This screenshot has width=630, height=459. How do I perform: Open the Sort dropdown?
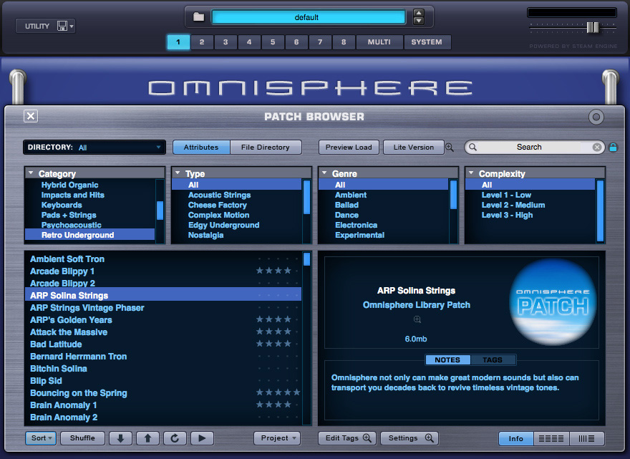click(41, 438)
